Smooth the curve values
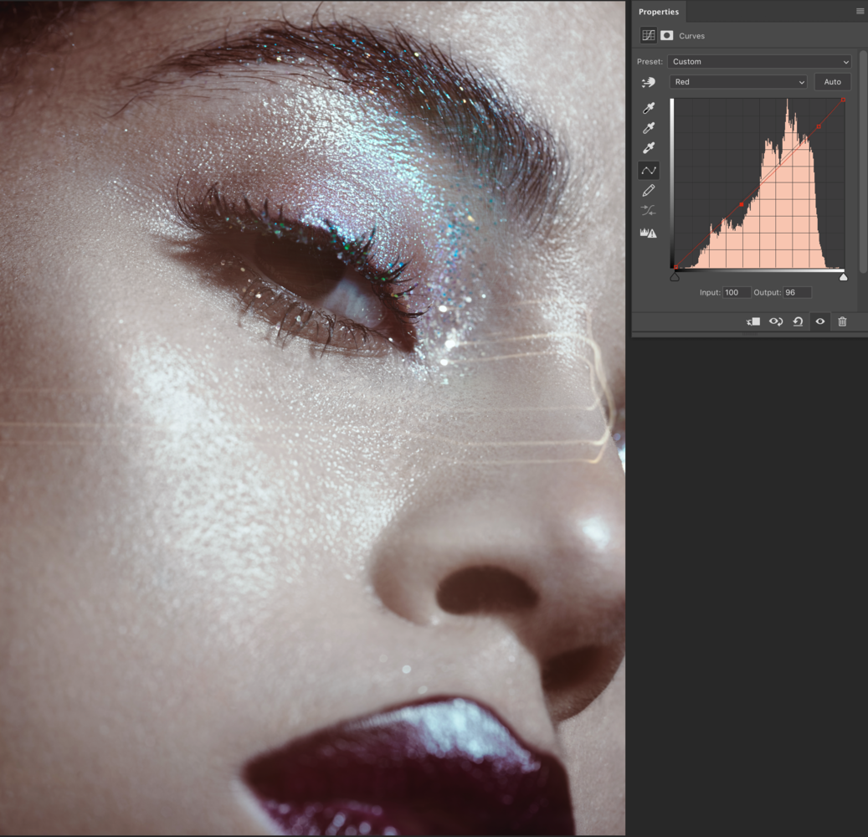The height and width of the screenshot is (837, 868). (649, 210)
